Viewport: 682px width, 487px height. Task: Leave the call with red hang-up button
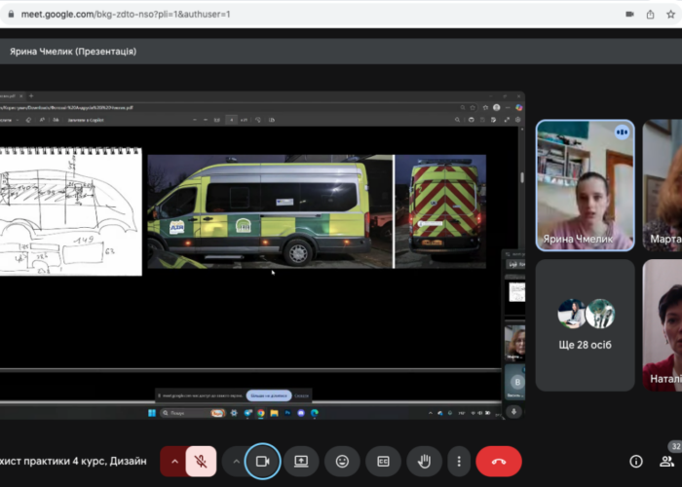click(498, 461)
